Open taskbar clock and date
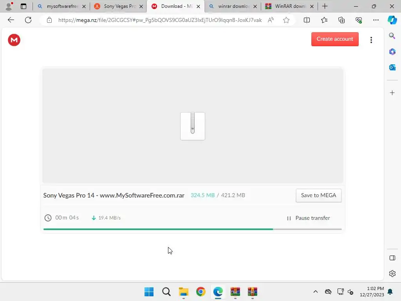The width and height of the screenshot is (401, 301). [x=372, y=292]
